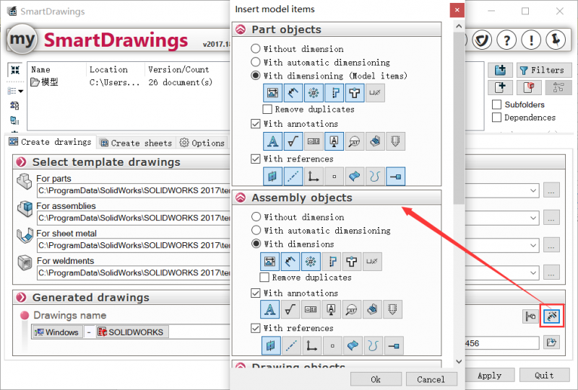Image resolution: width=578 pixels, height=390 pixels.
Task: Click the Apply button
Action: point(490,376)
